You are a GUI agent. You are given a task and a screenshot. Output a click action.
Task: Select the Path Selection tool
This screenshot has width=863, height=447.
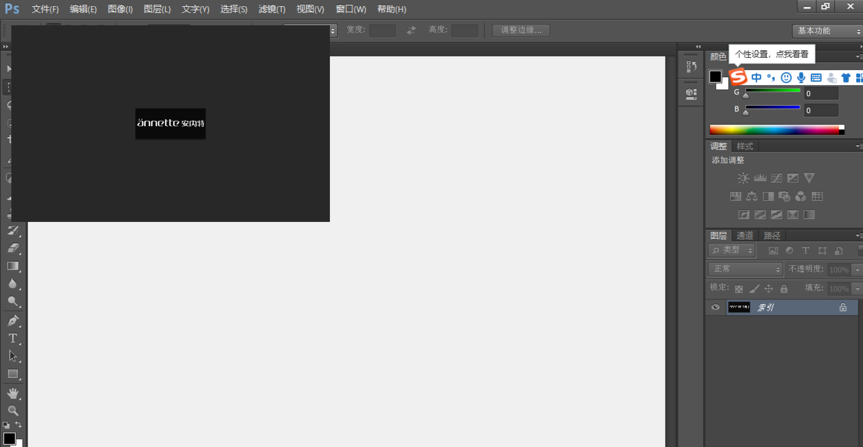click(13, 356)
